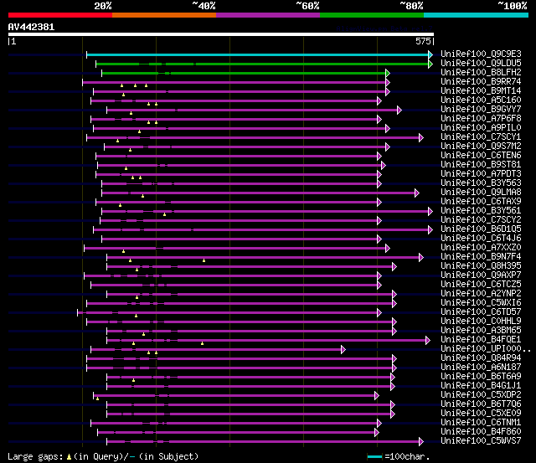536x463 pixels.
Task: Click the UniRef100_B9RR74 hit label
Action: pyautogui.click(x=481, y=82)
